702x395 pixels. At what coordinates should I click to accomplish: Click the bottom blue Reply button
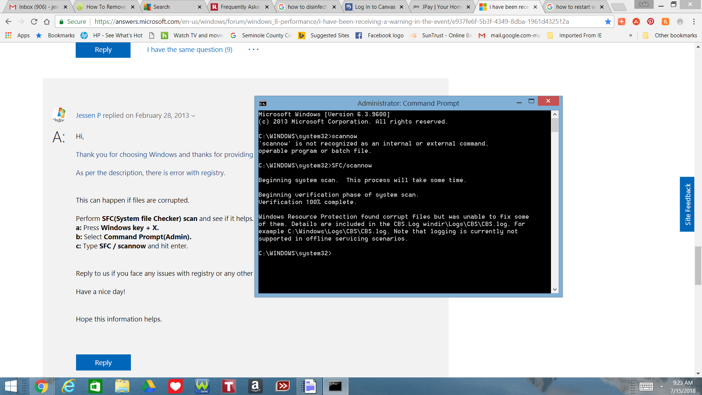(103, 362)
